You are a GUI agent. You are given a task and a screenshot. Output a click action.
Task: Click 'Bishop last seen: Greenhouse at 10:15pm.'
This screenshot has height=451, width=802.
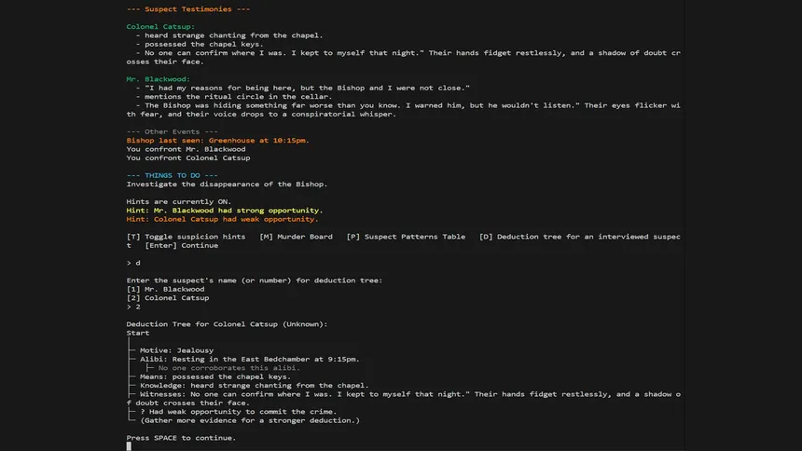click(x=218, y=140)
